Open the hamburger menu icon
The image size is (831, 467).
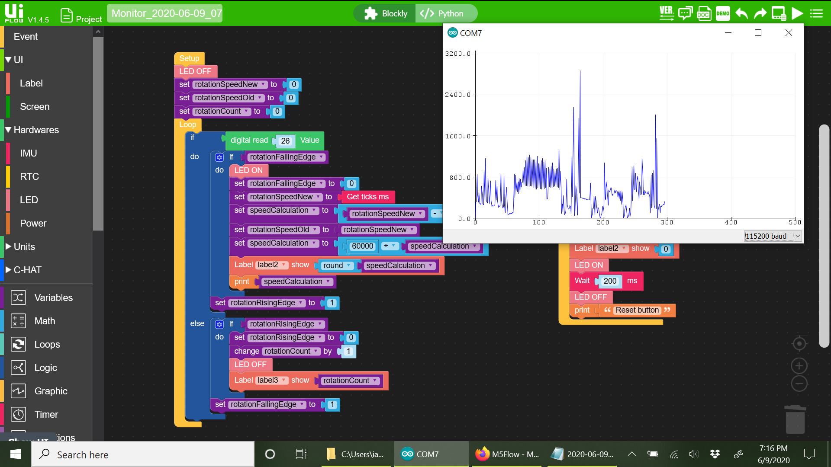point(816,13)
